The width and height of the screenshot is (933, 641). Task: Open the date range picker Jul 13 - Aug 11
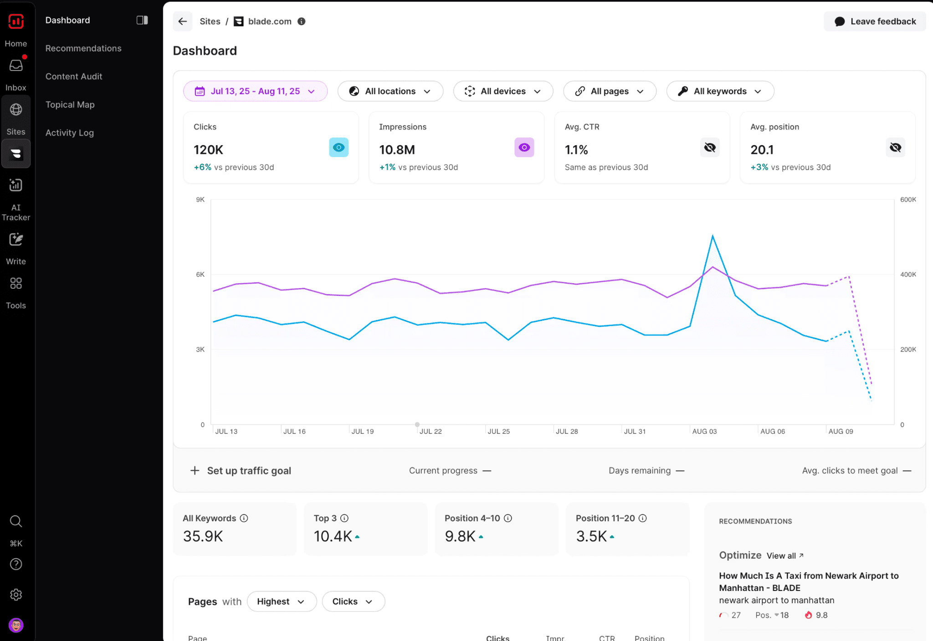coord(255,91)
